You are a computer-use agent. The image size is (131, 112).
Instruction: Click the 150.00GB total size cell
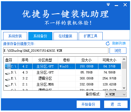point(87,66)
